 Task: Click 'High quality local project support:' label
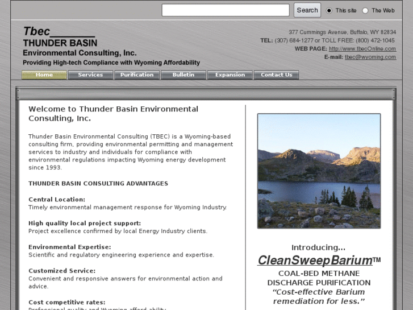[x=85, y=223]
